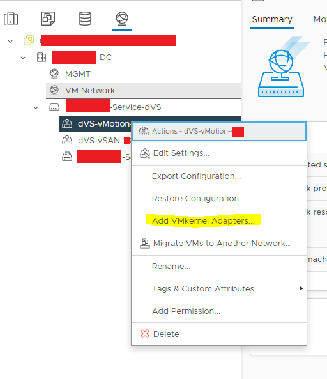Image resolution: width=327 pixels, height=379 pixels.
Task: Open the VMs and Templates view icon
Action: coord(48,19)
